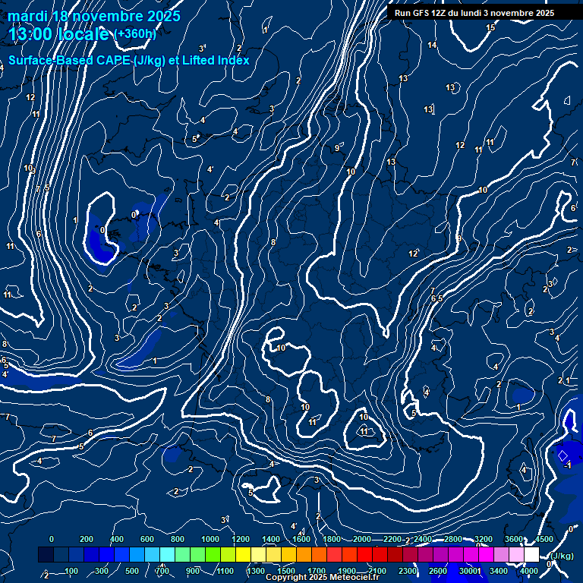Click the '1100' value below the legend
Image resolution: width=583 pixels, height=583 pixels.
225,571
